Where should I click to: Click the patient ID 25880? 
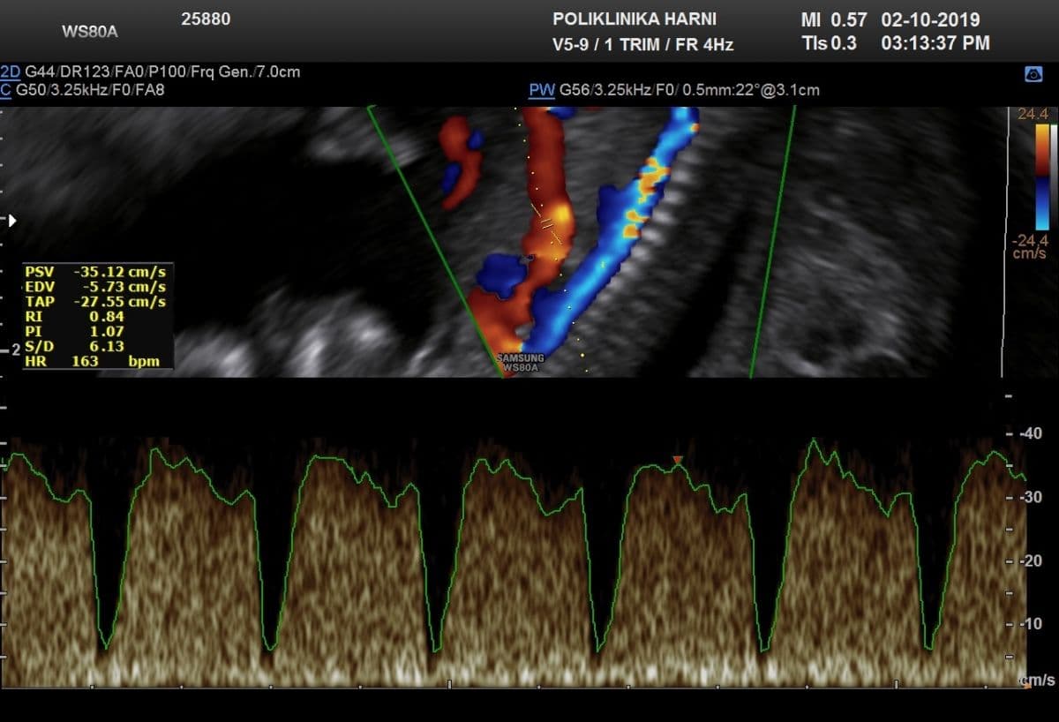206,19
